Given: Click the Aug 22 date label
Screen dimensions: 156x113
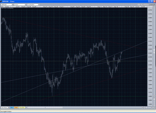Looking at the screenshot, I should 62,7.
